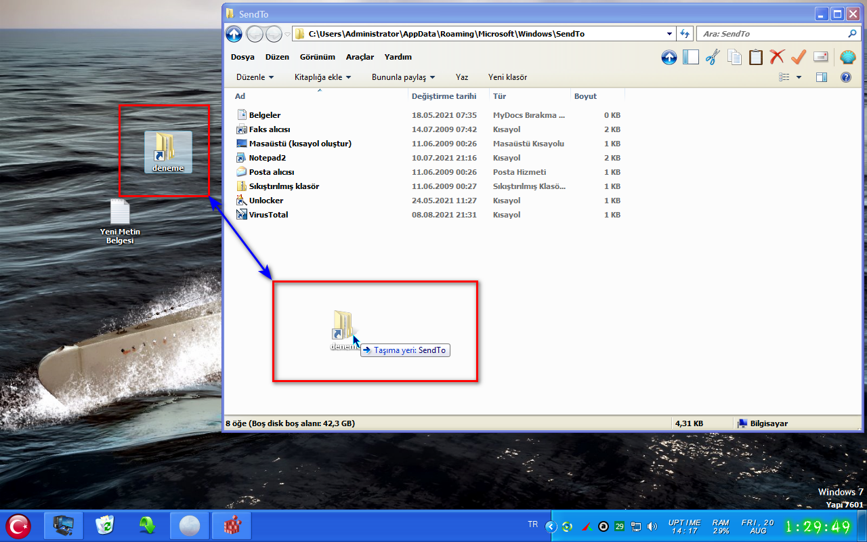Viewport: 867px width, 542px height.
Task: Expand the Düzenle dropdown button
Action: pyautogui.click(x=255, y=77)
